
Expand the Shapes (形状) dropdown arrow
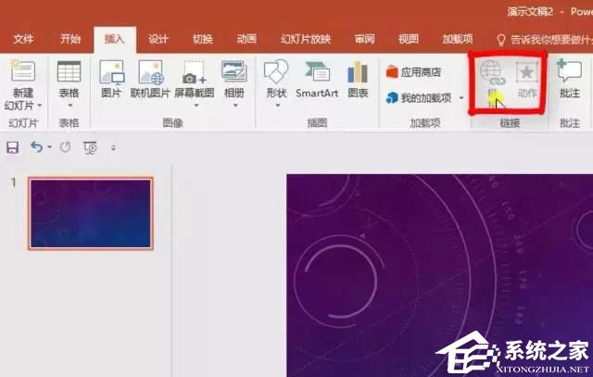[278, 106]
